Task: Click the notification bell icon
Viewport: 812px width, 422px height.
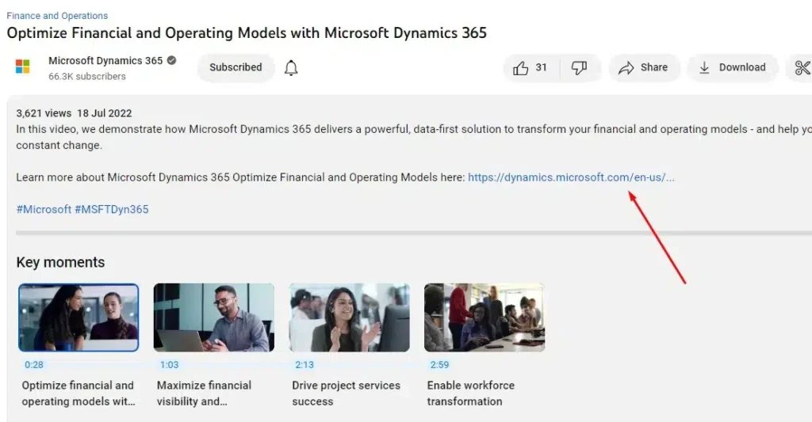Action: 291,68
